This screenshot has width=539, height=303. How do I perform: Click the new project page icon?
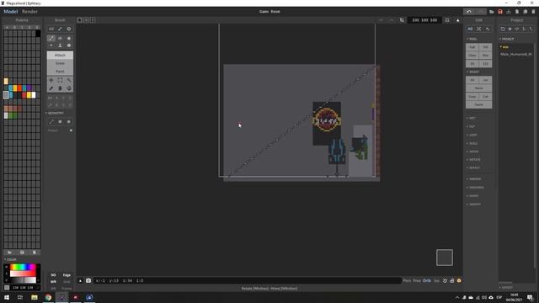coord(516,11)
